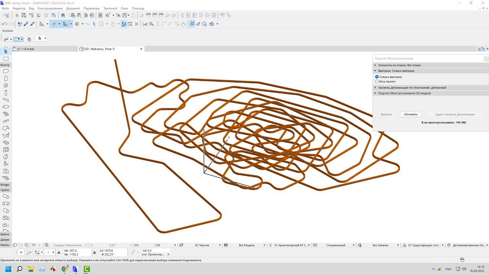Select the 'Весь проект' radio button
The width and height of the screenshot is (489, 275).
tap(377, 81)
